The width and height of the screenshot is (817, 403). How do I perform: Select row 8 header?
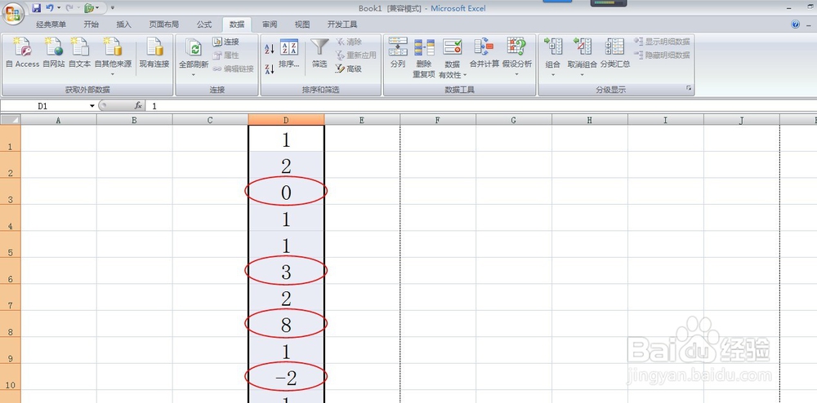(11, 323)
